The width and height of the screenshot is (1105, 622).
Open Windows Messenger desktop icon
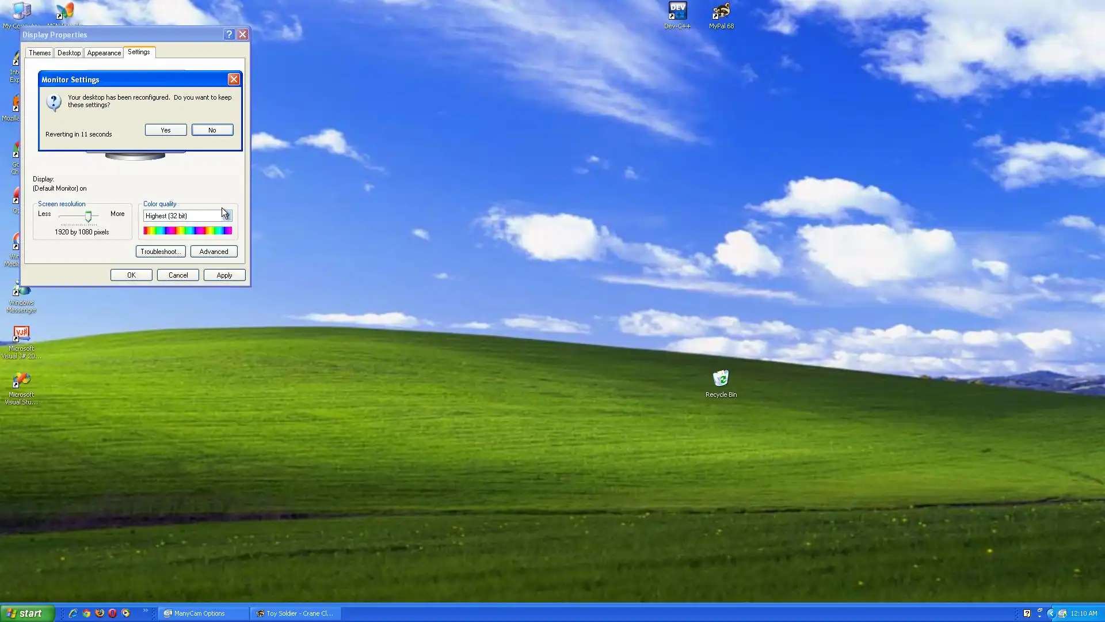pyautogui.click(x=21, y=291)
